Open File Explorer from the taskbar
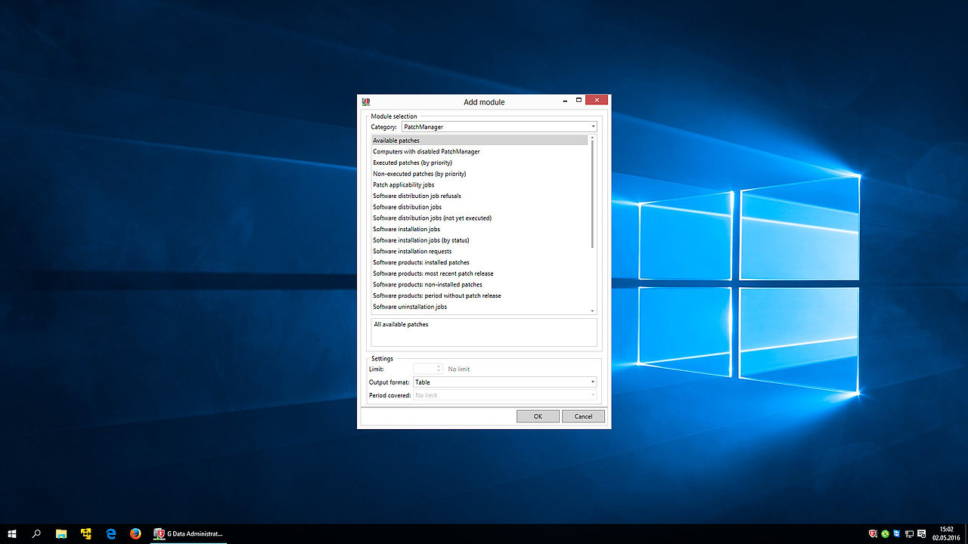968x544 pixels. point(61,533)
